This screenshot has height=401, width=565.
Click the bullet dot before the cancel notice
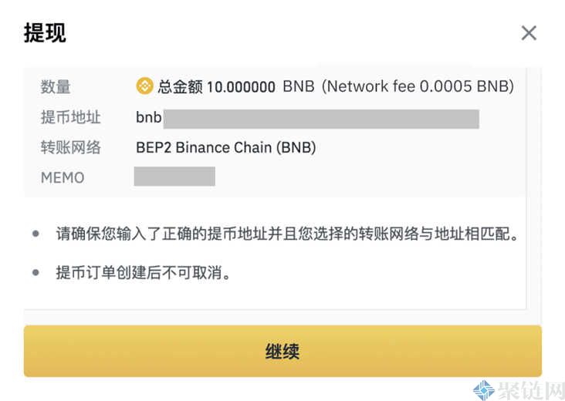(x=36, y=272)
